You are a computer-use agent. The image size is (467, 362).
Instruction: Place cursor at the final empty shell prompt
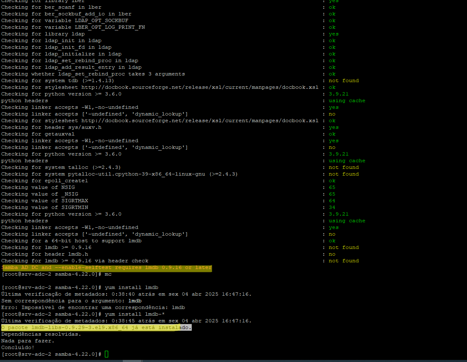(x=107, y=354)
